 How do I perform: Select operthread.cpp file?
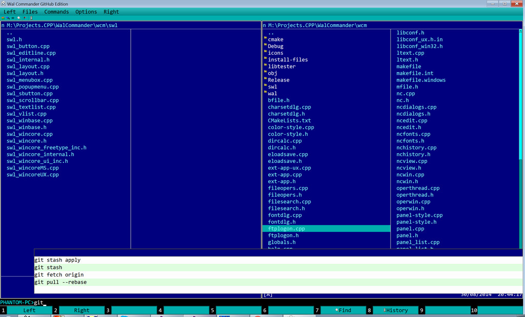point(418,188)
